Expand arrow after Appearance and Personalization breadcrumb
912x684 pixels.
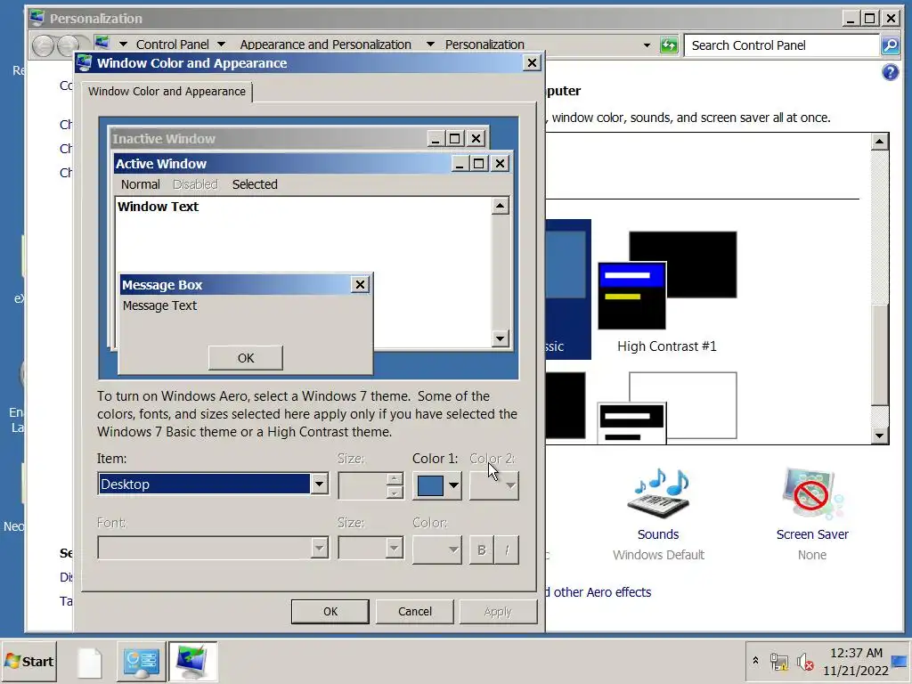[430, 45]
